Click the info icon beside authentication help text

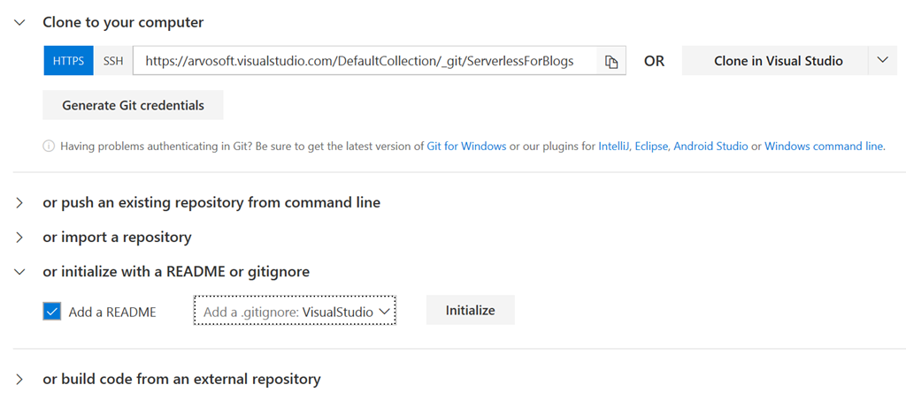tap(49, 147)
